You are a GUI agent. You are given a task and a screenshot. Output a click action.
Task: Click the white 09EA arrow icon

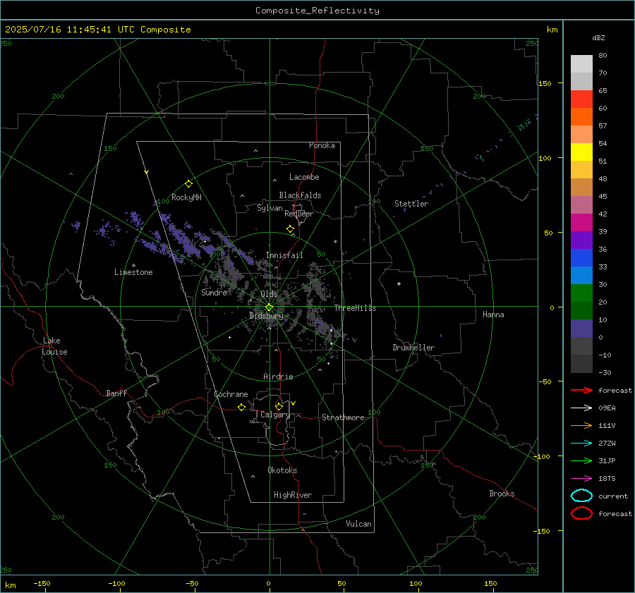(581, 408)
